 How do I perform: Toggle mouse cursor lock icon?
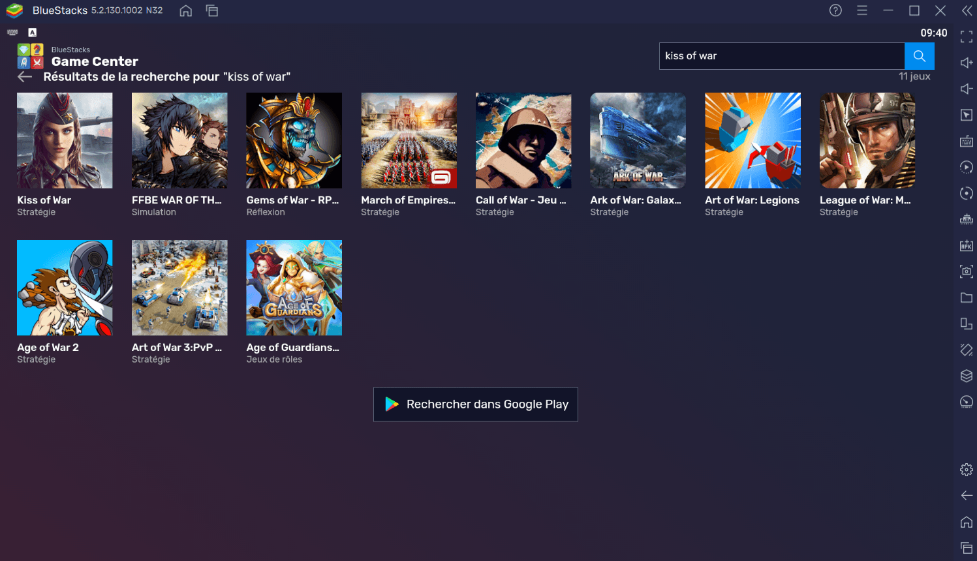click(x=967, y=115)
